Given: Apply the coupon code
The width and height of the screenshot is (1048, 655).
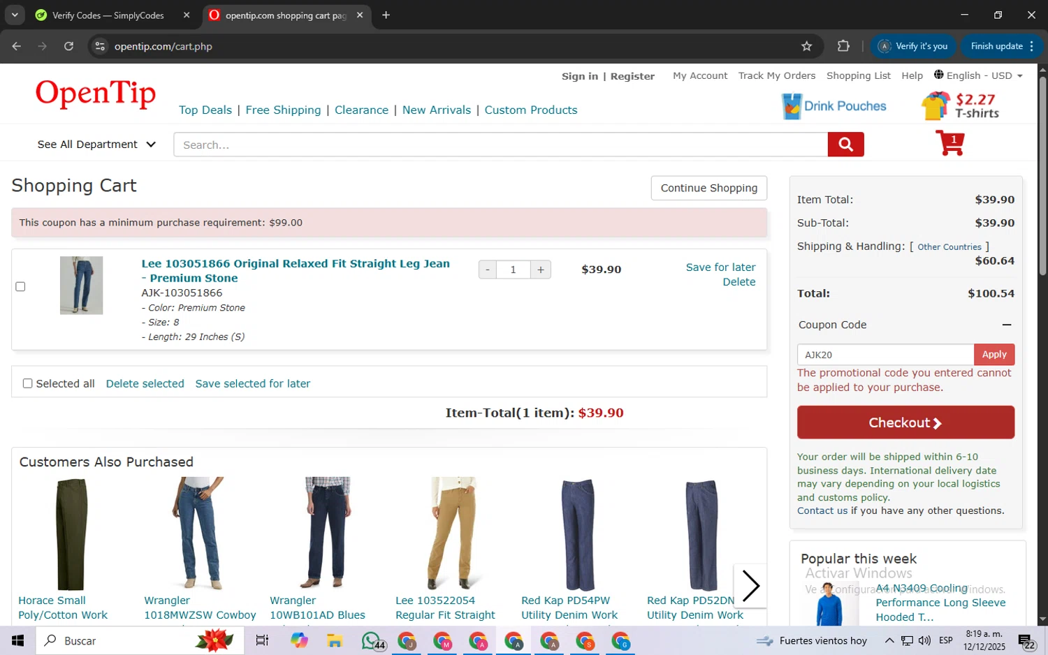Looking at the screenshot, I should (x=994, y=355).
